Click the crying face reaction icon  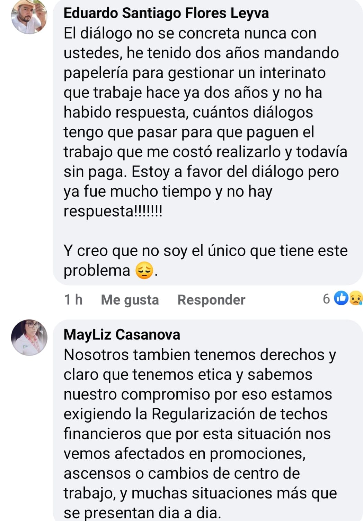pyautogui.click(x=356, y=298)
